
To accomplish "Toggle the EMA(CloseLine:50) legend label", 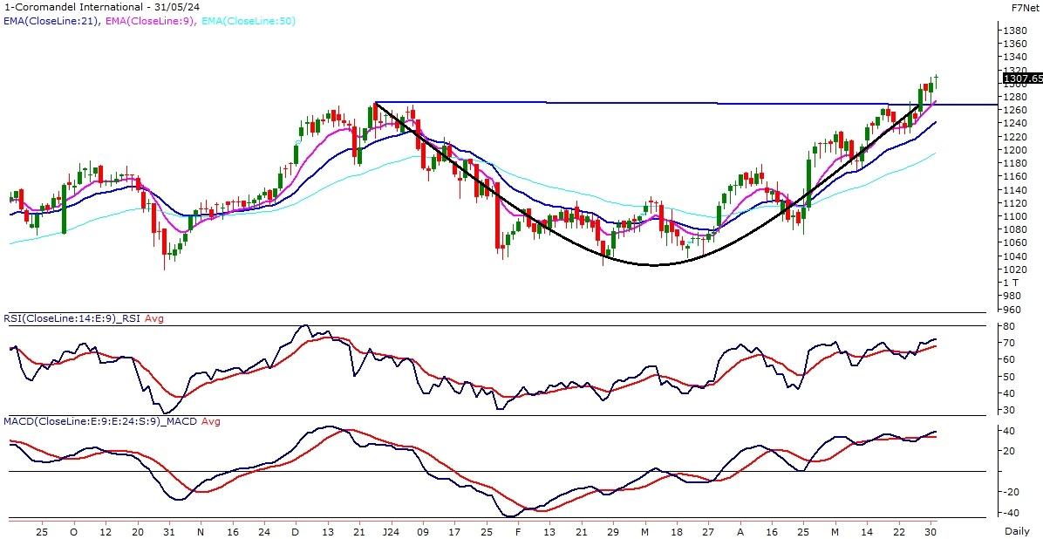I will pyautogui.click(x=251, y=21).
